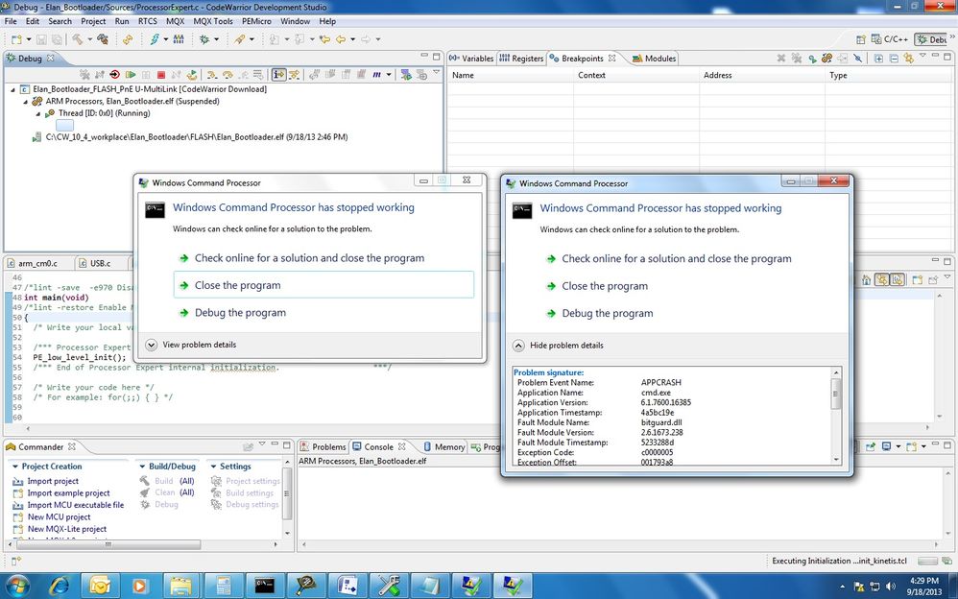Click the green bug Debug icon in main toolbar
Screen dimensions: 958x599
click(204, 39)
